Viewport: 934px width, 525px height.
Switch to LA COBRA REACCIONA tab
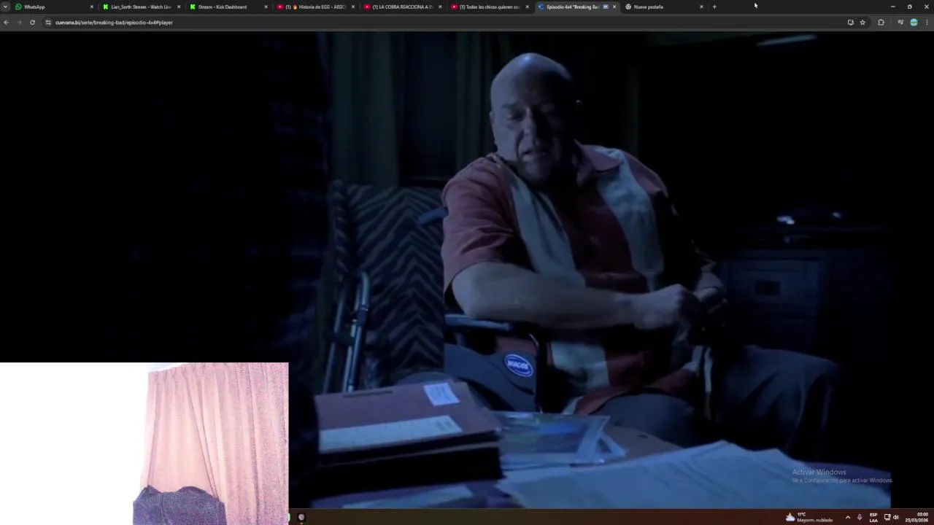click(402, 7)
